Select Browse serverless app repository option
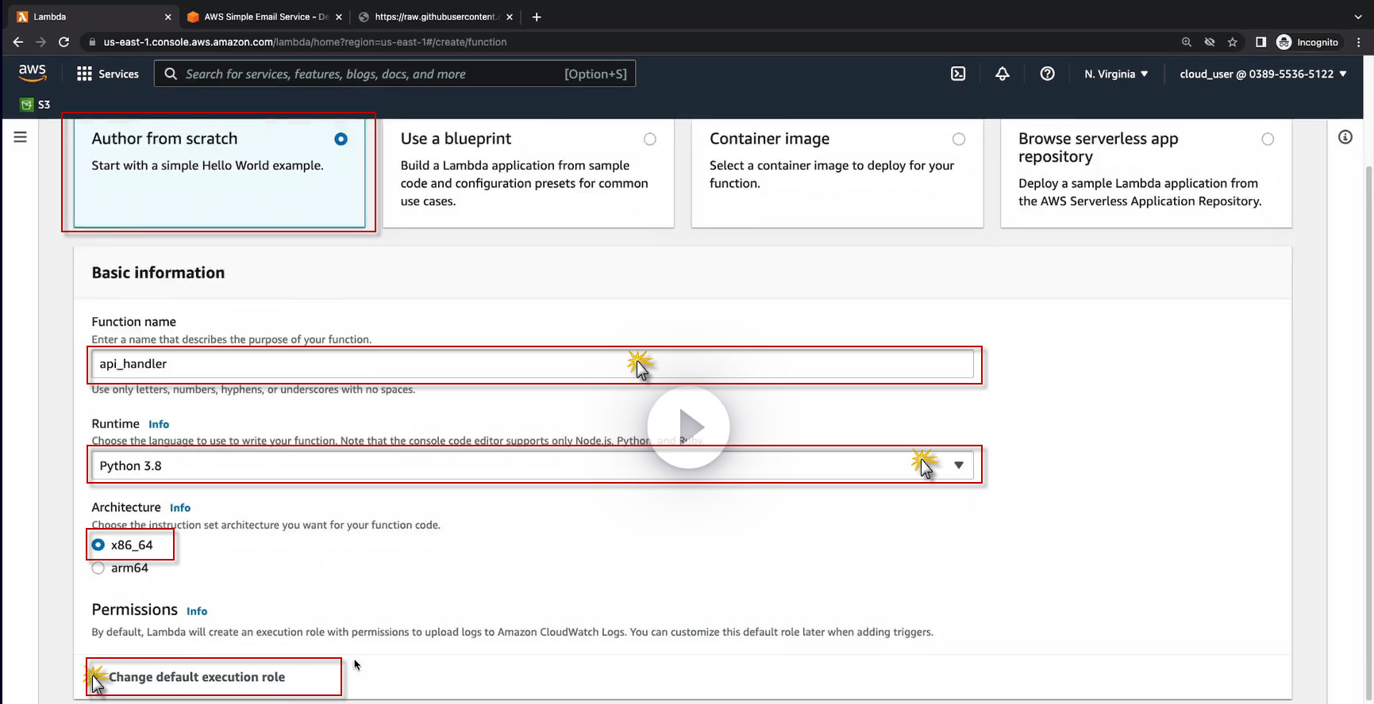The width and height of the screenshot is (1374, 704). coord(1146,173)
